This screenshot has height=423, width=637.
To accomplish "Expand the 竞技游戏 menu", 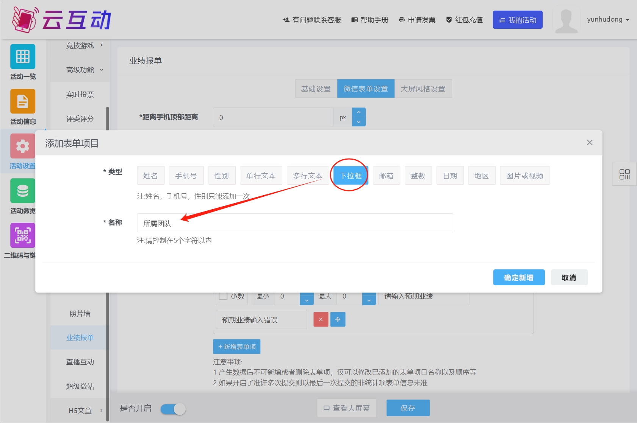I will click(x=84, y=45).
